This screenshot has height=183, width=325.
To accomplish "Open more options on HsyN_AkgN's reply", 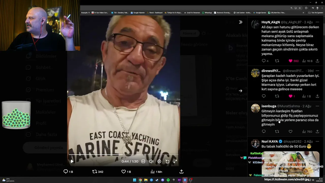I will click(x=317, y=22).
